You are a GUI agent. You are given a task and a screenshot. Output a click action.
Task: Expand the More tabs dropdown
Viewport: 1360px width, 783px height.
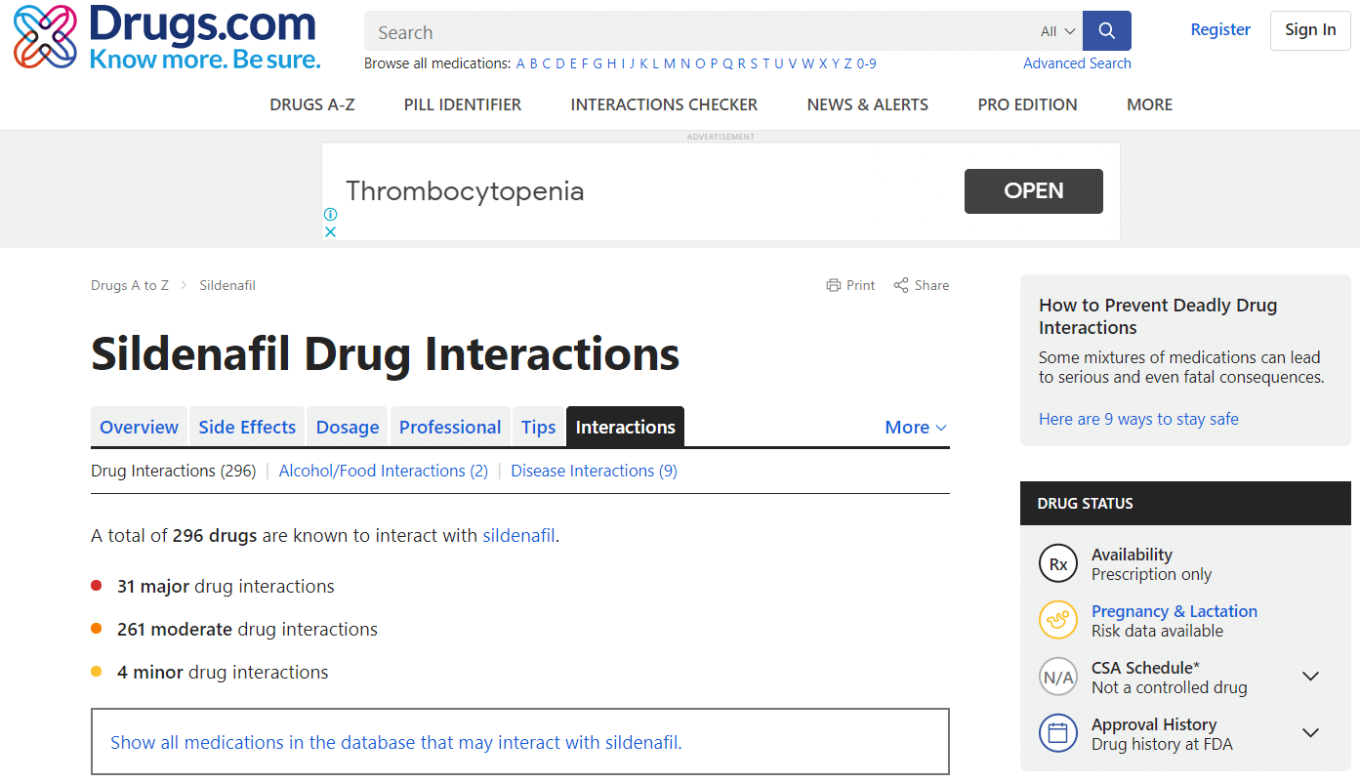916,427
